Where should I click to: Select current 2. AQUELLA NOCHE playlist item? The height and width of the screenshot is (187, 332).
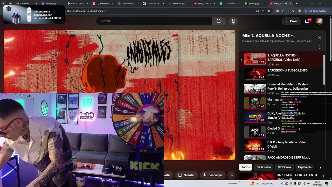tap(281, 59)
